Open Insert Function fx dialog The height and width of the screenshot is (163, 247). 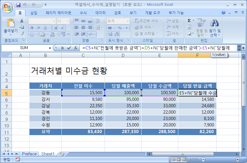76,48
